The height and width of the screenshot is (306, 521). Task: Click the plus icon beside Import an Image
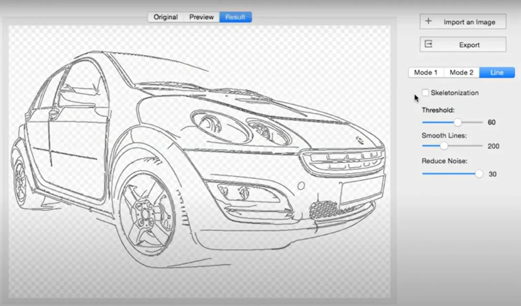pos(427,21)
